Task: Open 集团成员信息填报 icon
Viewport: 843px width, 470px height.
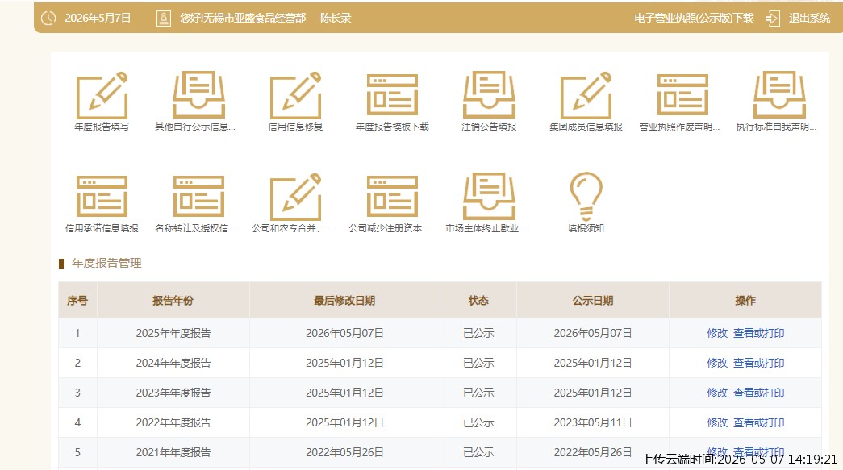Action: tap(586, 95)
